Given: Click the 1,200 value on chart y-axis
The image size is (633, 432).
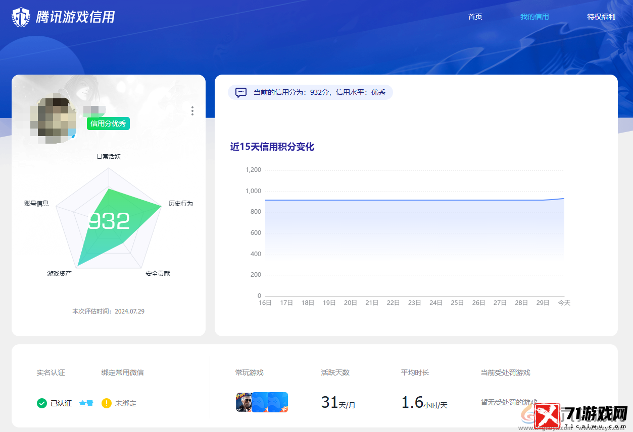Looking at the screenshot, I should click(253, 170).
